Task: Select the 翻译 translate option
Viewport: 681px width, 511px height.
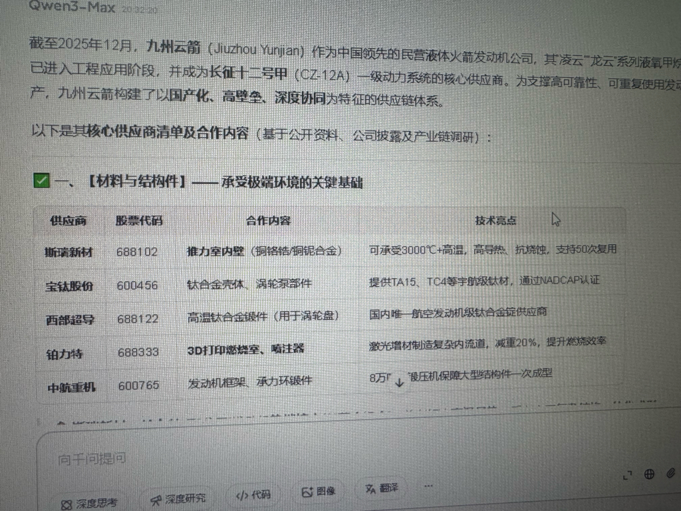Action: [382, 488]
